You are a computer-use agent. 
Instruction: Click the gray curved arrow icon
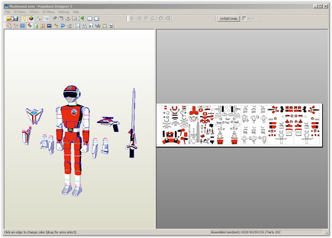(70, 26)
